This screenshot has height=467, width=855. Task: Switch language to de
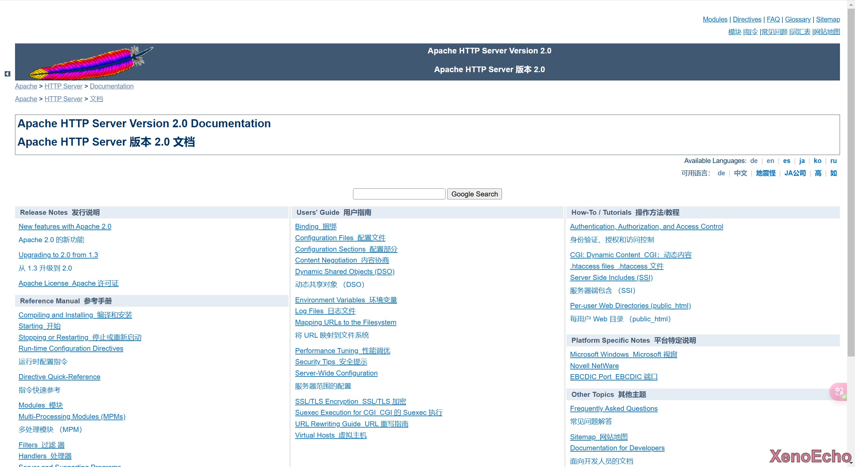click(x=753, y=161)
